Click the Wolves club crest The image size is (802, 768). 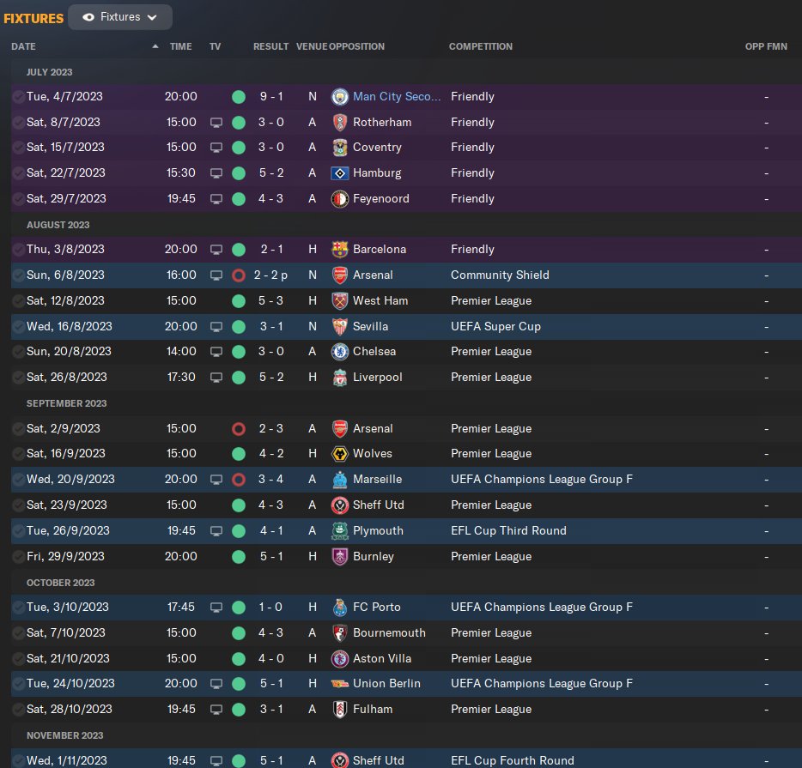pyautogui.click(x=340, y=454)
